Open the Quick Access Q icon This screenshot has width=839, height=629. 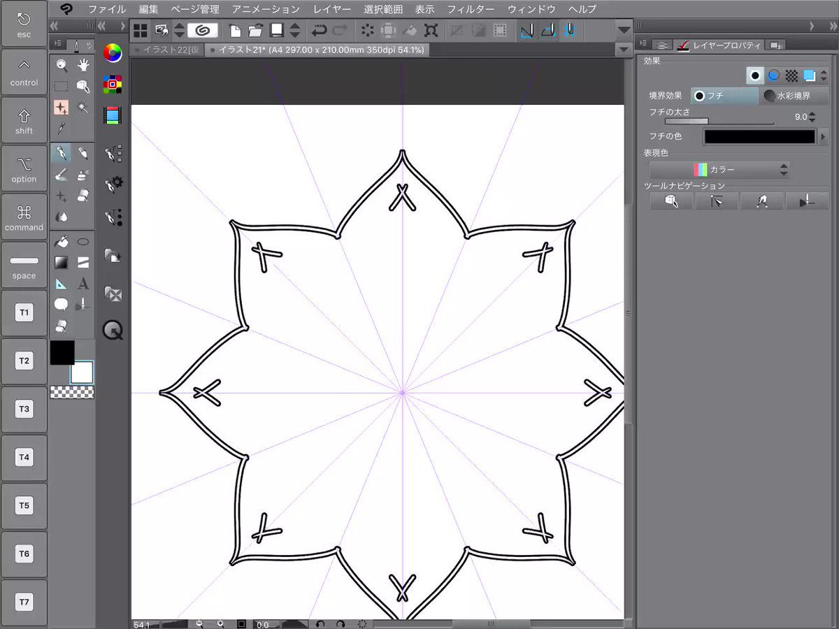[x=113, y=329]
